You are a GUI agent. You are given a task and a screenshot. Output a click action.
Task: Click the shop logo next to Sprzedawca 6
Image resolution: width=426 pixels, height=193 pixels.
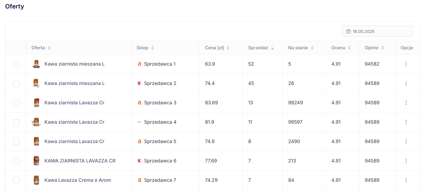(139, 161)
